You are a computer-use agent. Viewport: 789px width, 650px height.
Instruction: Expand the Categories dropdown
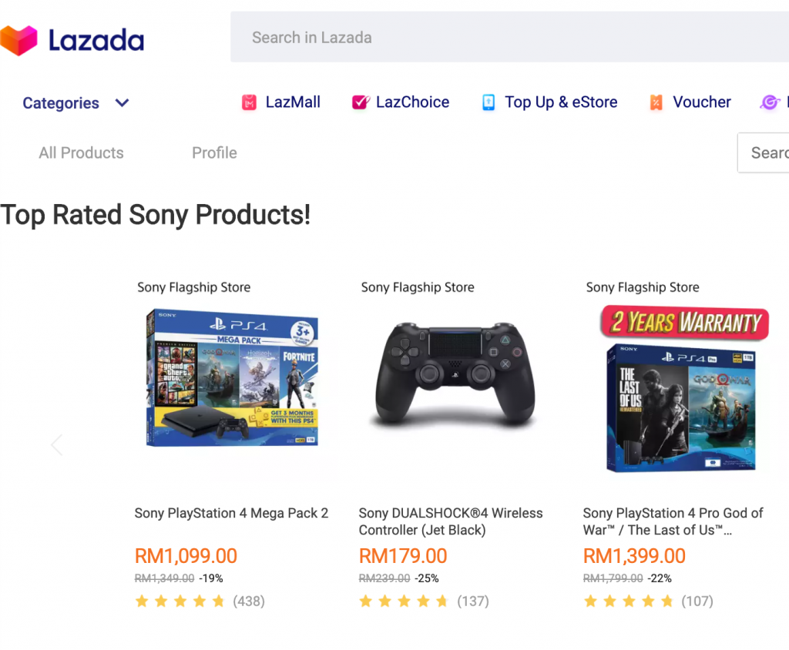[x=61, y=103]
